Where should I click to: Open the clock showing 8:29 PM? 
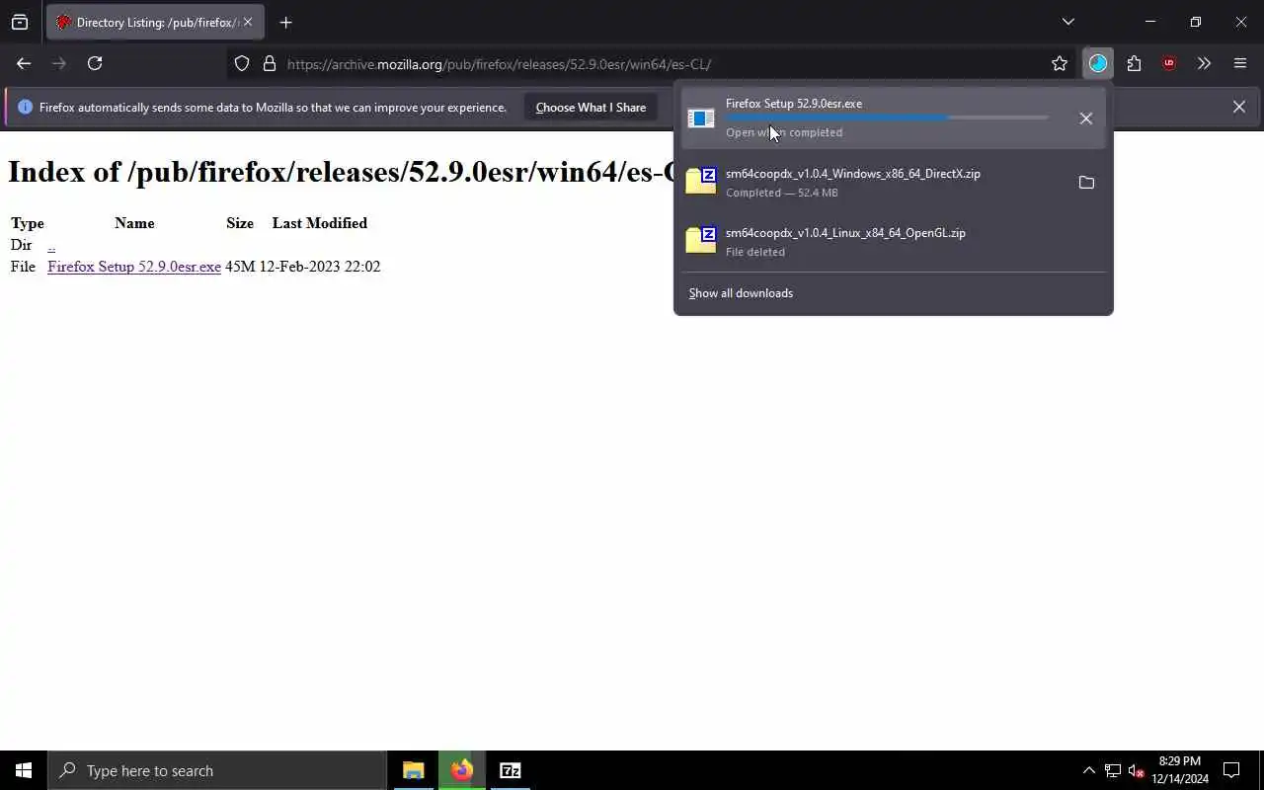pyautogui.click(x=1180, y=770)
